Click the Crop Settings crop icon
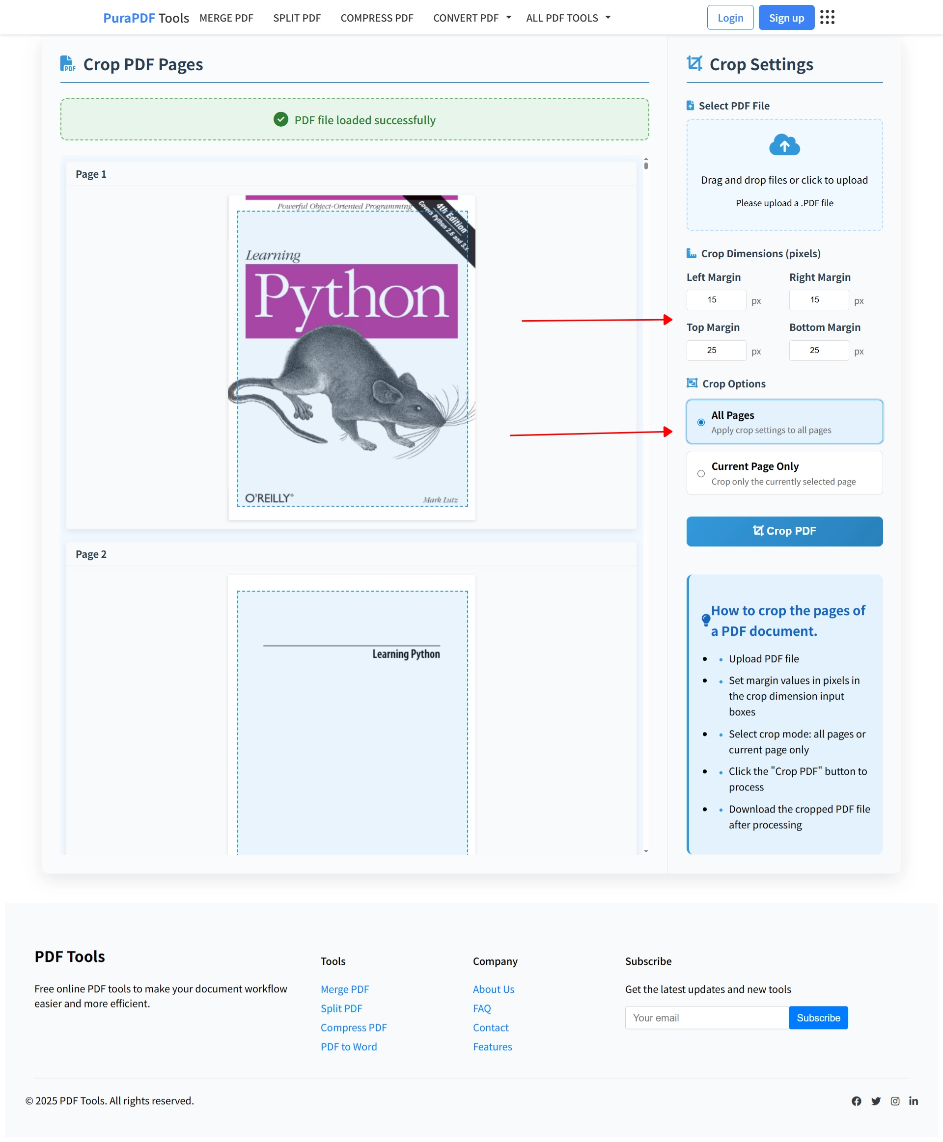943x1142 pixels. coord(695,63)
